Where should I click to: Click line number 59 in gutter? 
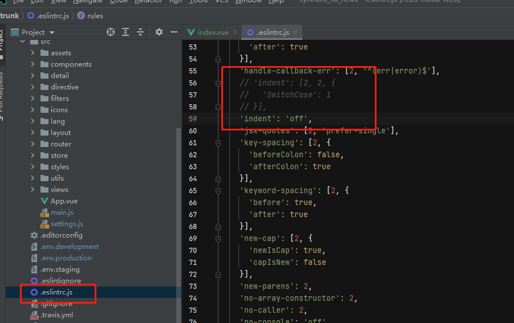click(193, 119)
